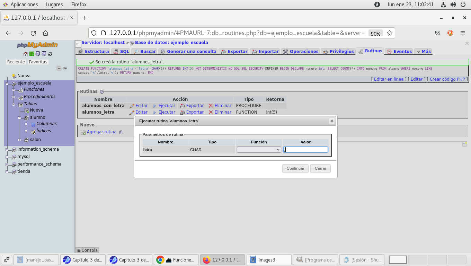Click the link chain icon in sidebar
The height and width of the screenshot is (266, 471).
[x=65, y=68]
